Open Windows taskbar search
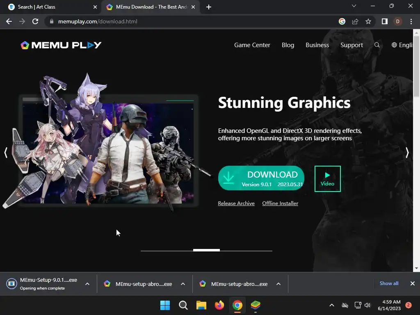420x315 pixels. tap(183, 305)
